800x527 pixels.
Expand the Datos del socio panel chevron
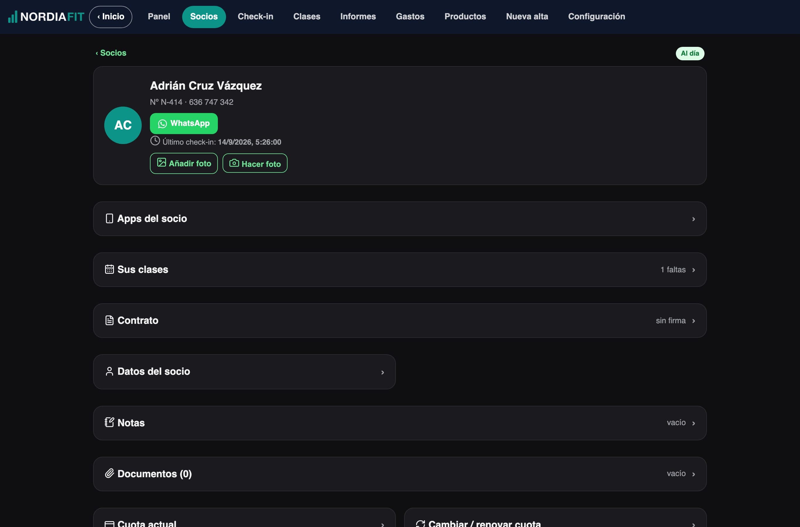click(x=382, y=372)
